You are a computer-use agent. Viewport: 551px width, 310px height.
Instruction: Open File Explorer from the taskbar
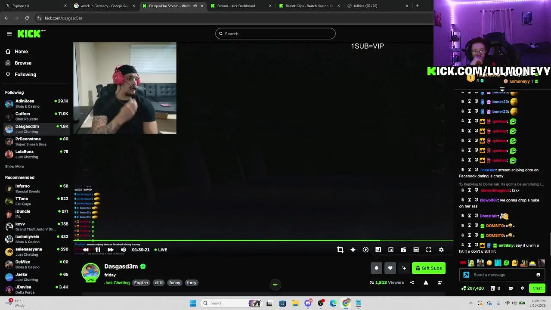coord(295,303)
